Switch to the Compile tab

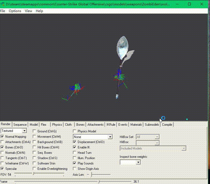point(167,125)
